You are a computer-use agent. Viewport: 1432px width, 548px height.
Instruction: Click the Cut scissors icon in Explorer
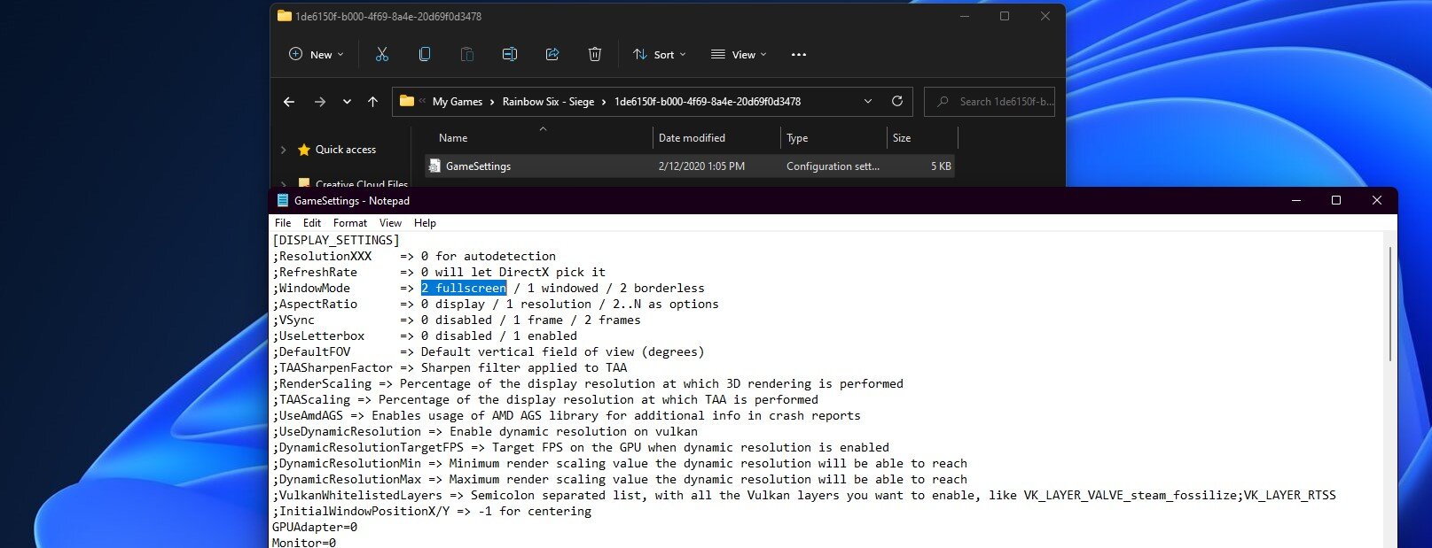tap(382, 54)
